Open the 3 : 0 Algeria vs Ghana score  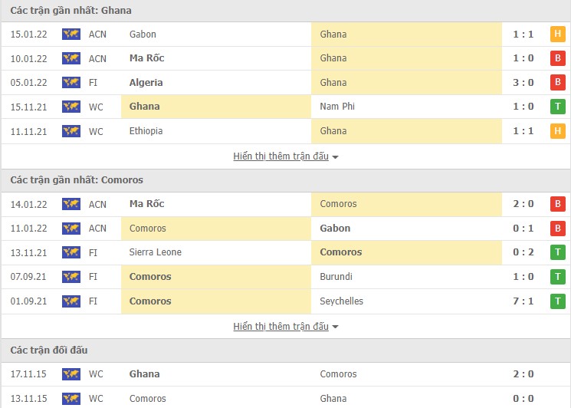pos(523,82)
